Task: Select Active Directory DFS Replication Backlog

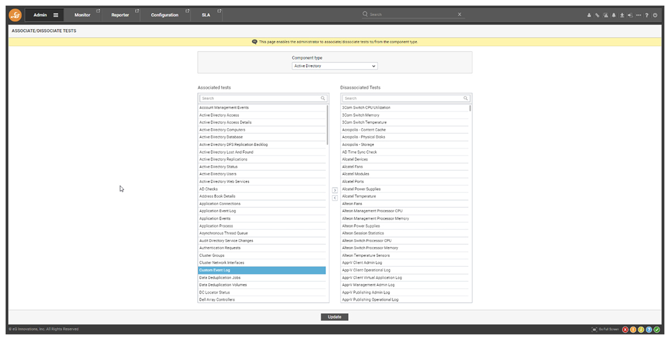Action: pos(262,144)
